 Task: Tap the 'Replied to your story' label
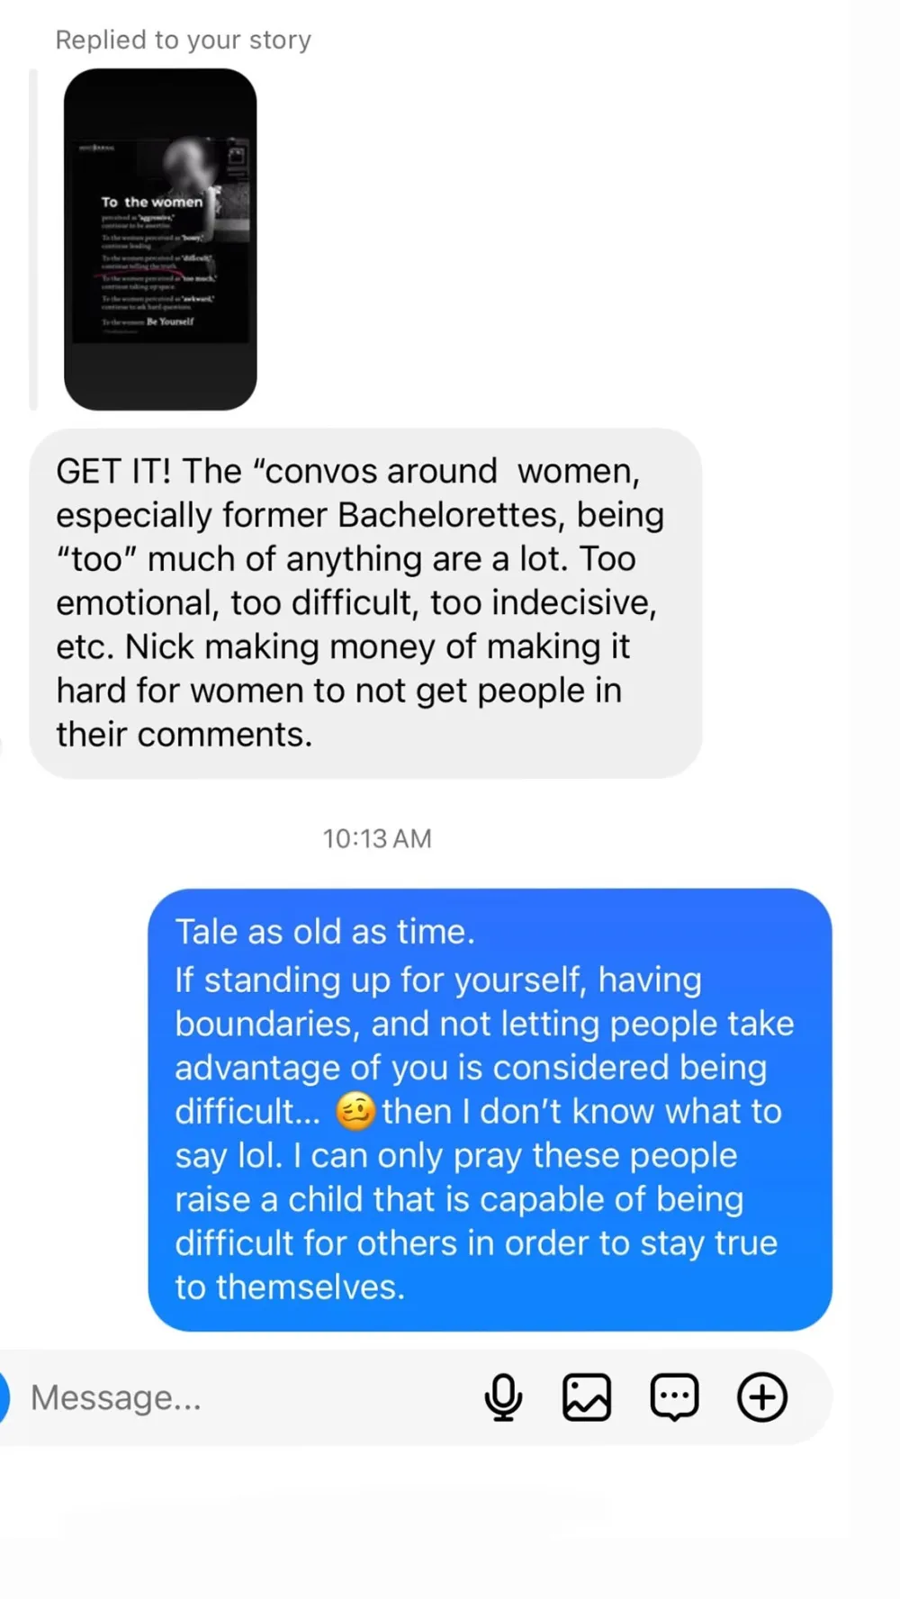[184, 40]
